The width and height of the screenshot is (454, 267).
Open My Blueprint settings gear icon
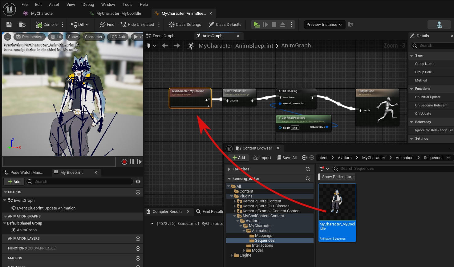click(x=138, y=181)
